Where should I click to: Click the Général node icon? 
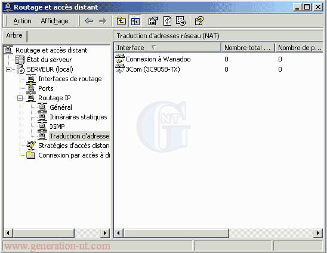coord(42,108)
